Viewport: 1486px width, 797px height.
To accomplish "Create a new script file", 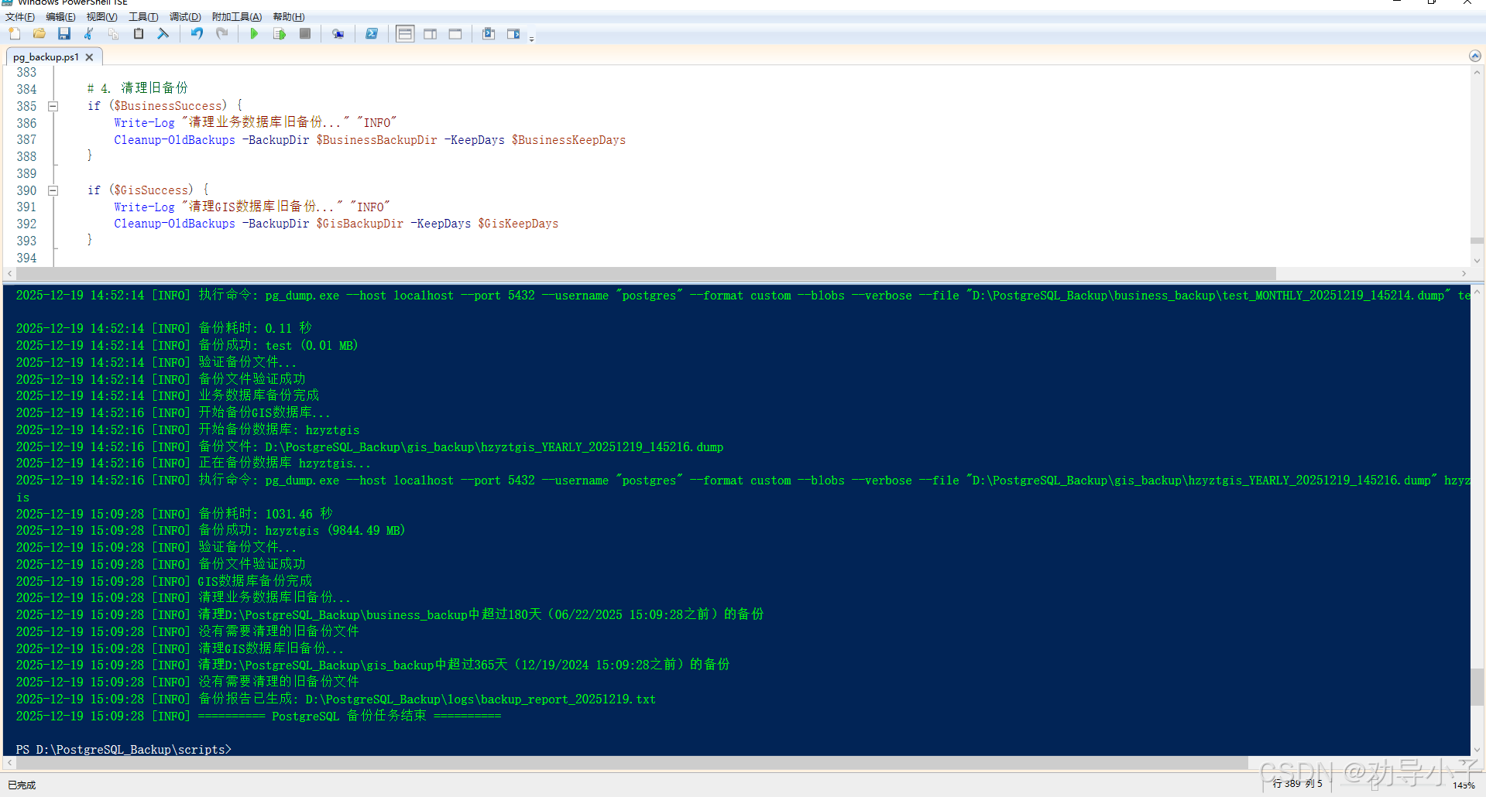I will tap(15, 33).
